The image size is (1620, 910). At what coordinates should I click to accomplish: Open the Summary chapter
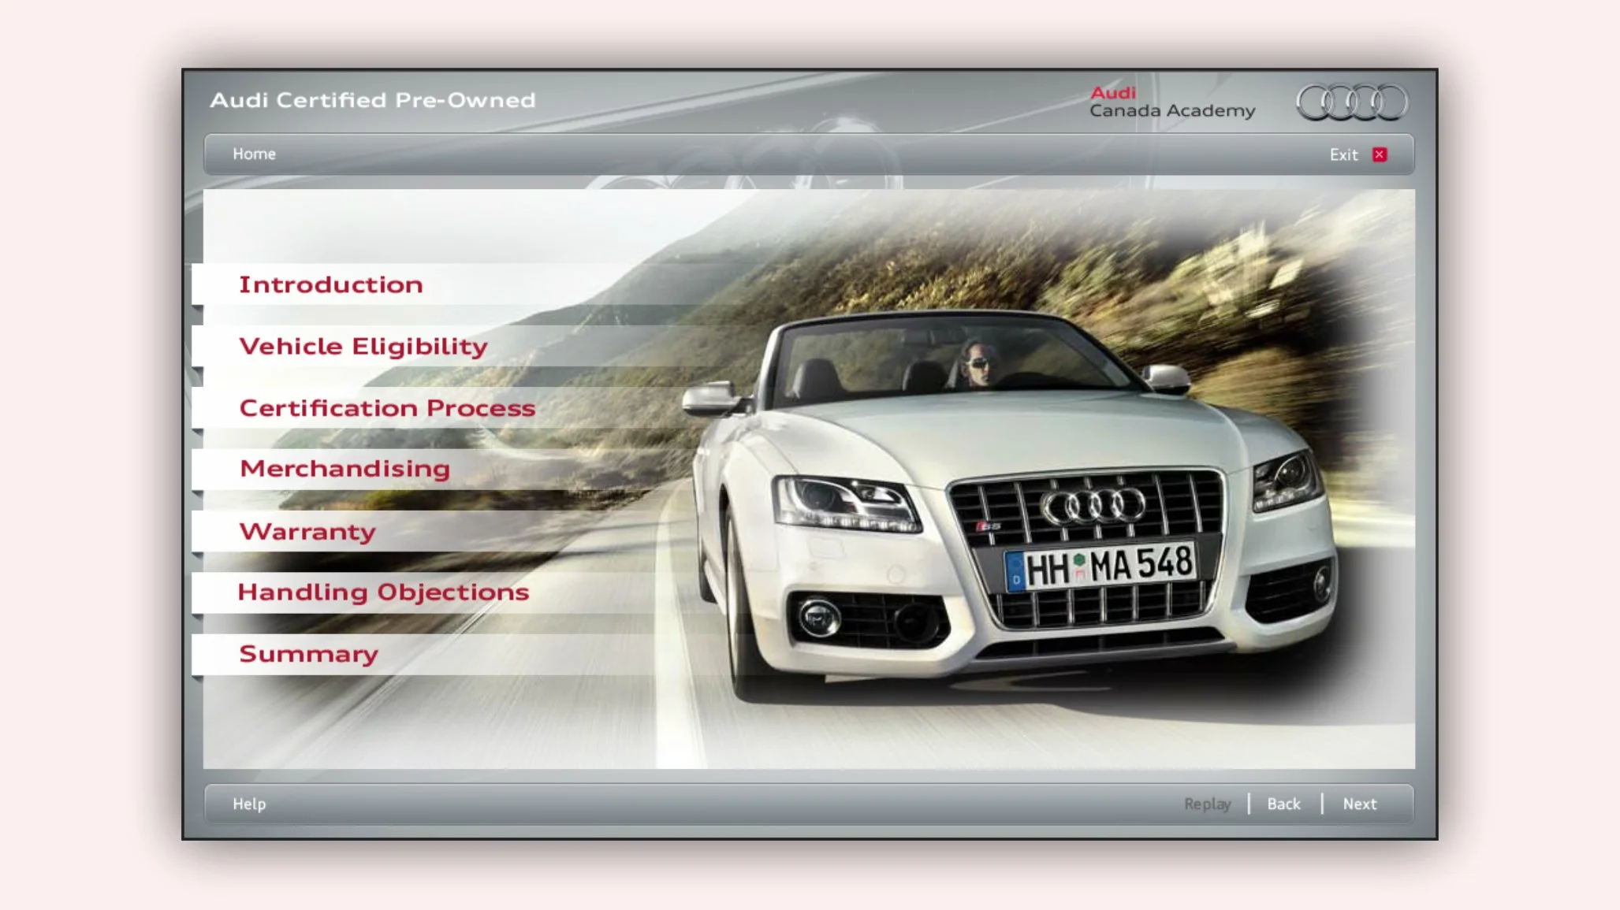click(309, 653)
